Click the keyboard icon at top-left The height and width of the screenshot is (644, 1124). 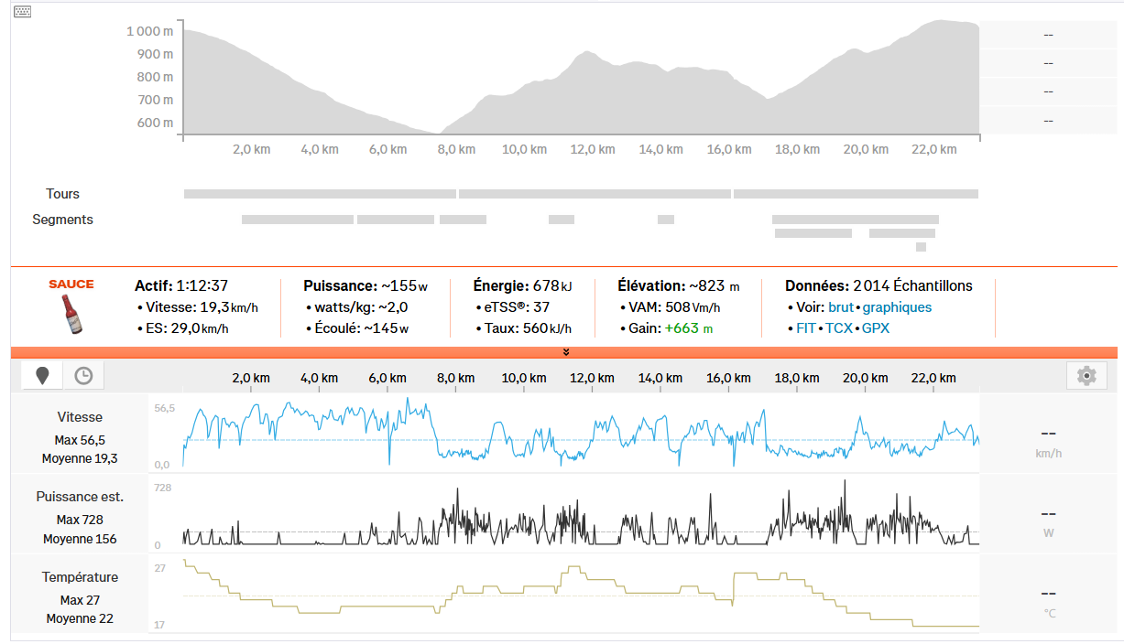23,12
